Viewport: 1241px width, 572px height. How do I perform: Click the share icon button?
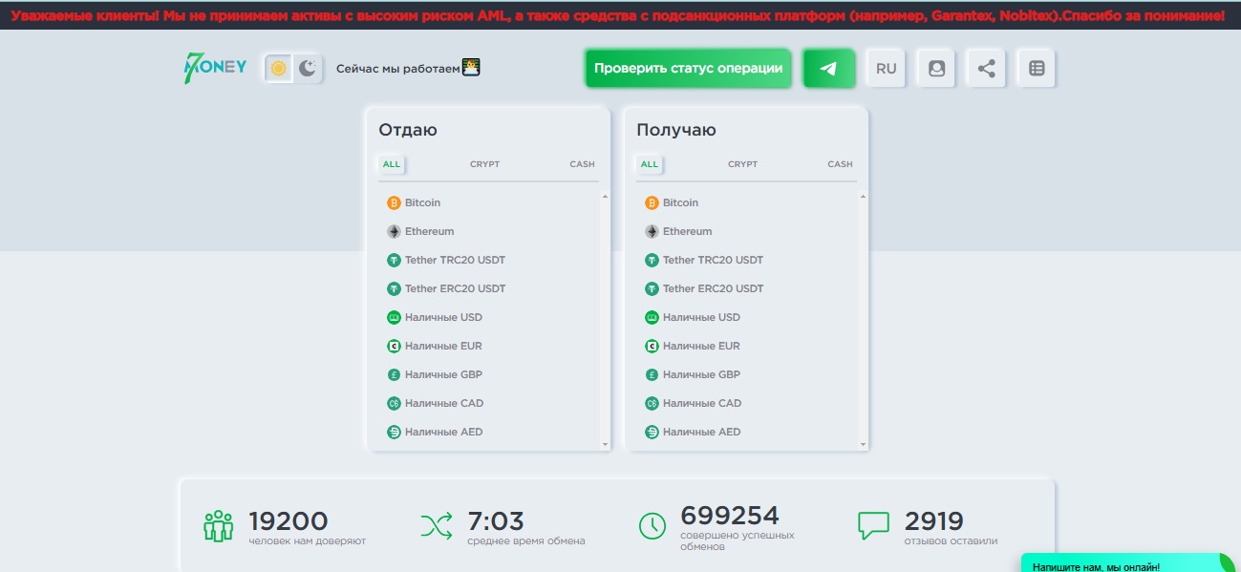(987, 69)
